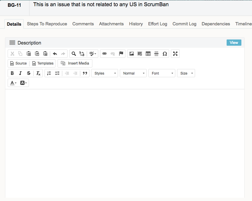252x201 pixels.
Task: Open the Timeline tab
Action: pyautogui.click(x=243, y=24)
